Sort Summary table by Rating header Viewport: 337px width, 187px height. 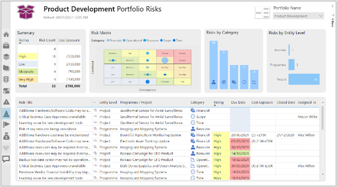[24, 40]
